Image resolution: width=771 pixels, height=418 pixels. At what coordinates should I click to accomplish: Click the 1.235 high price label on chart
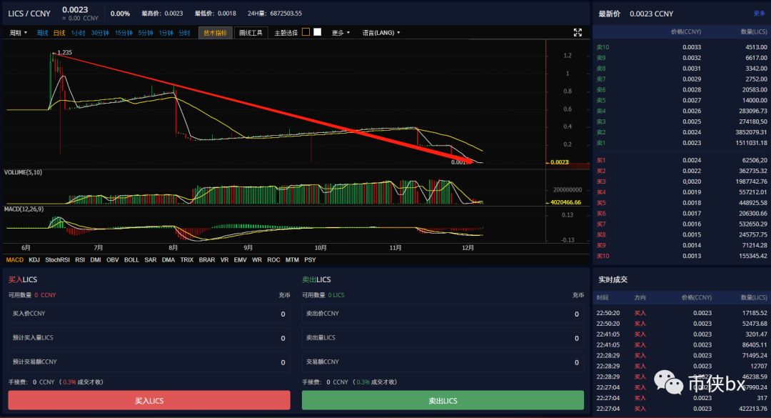tap(64, 52)
